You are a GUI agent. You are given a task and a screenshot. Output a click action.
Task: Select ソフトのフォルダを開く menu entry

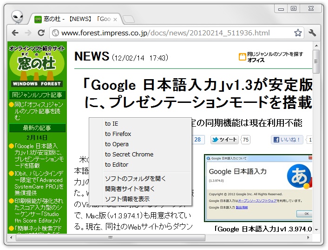pos(140,179)
